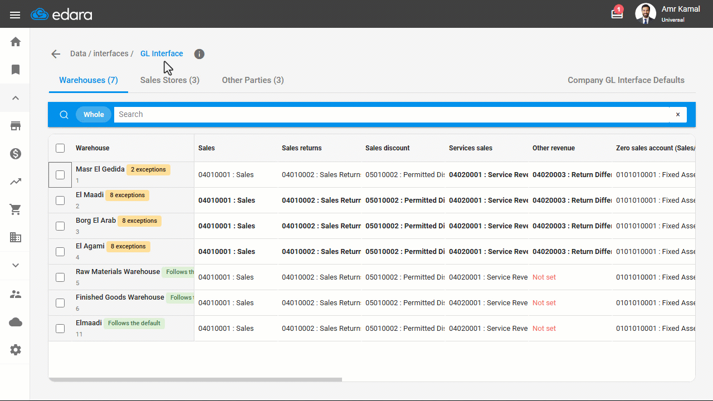The height and width of the screenshot is (401, 713).
Task: Tick checkbox for Finished Goods Warehouse
Action: (x=60, y=303)
